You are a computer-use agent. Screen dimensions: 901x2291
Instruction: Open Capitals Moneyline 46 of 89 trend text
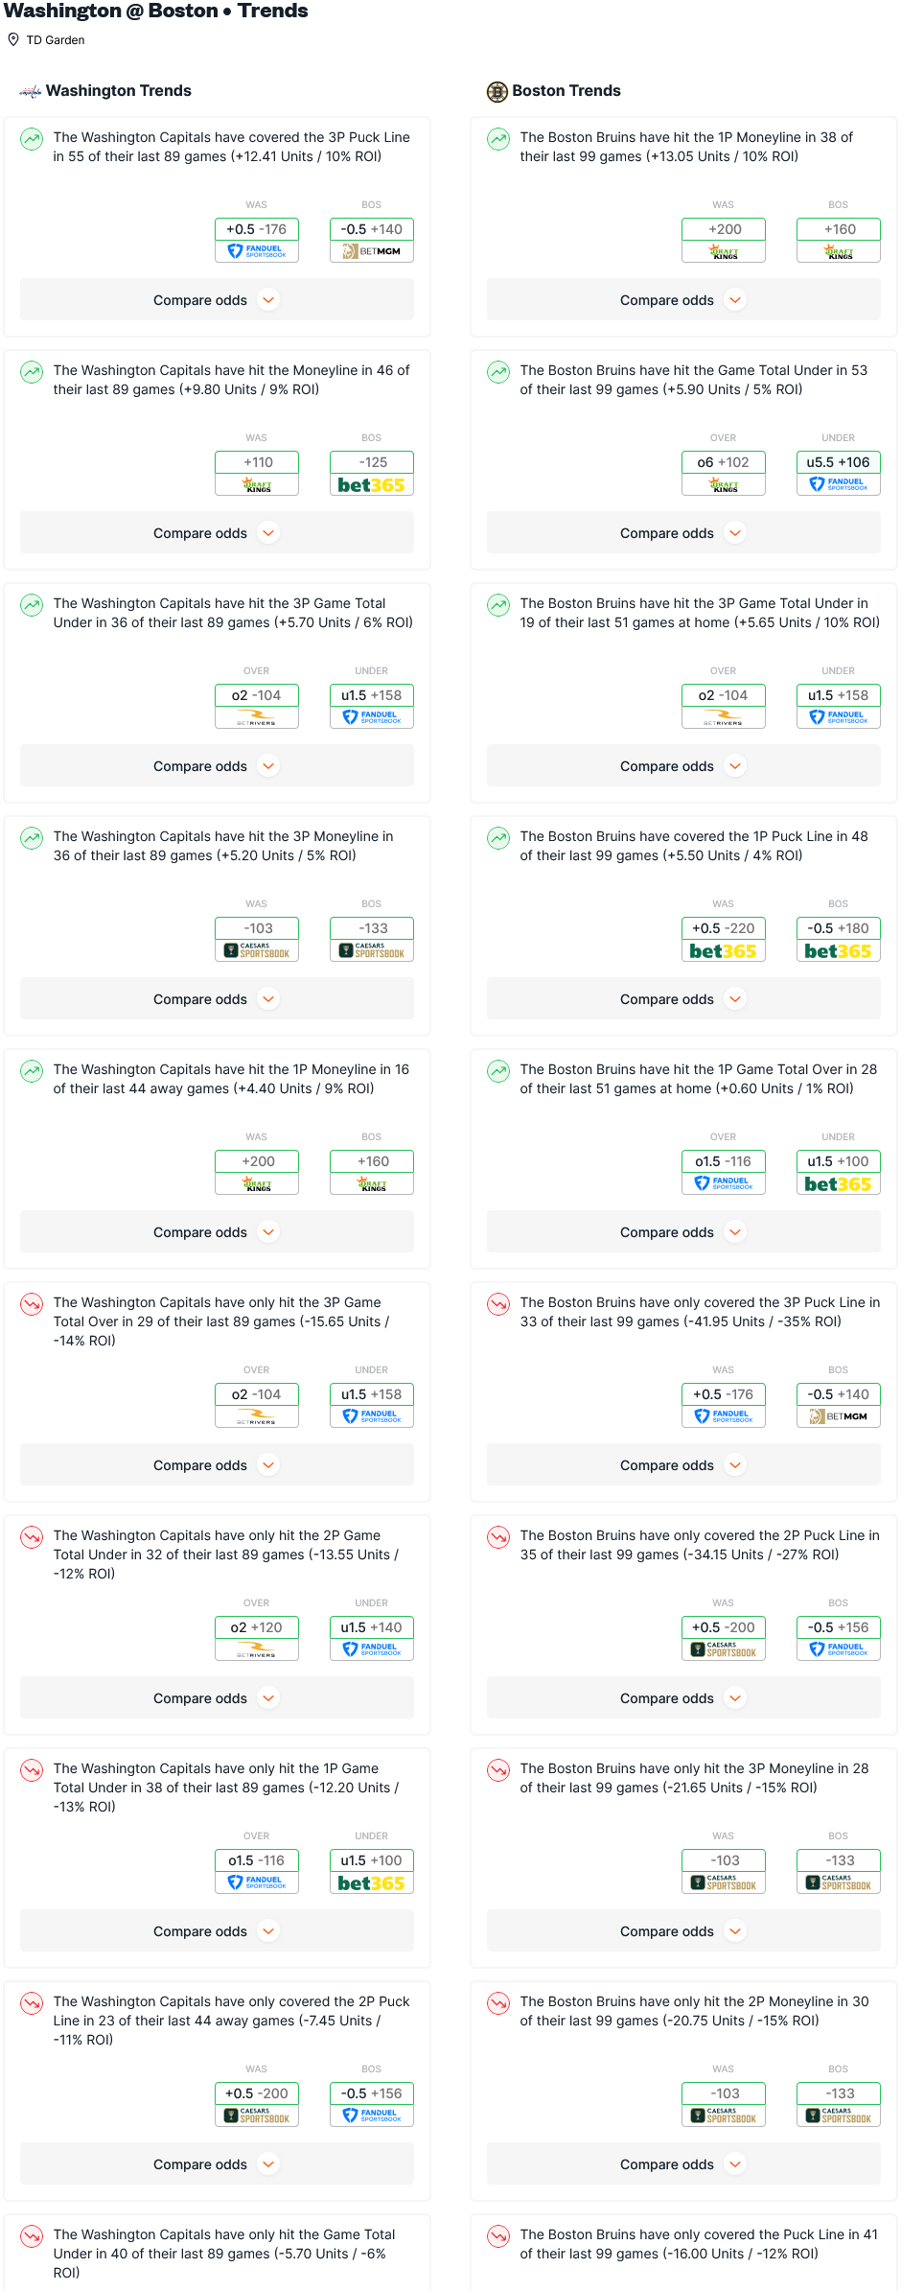231,380
